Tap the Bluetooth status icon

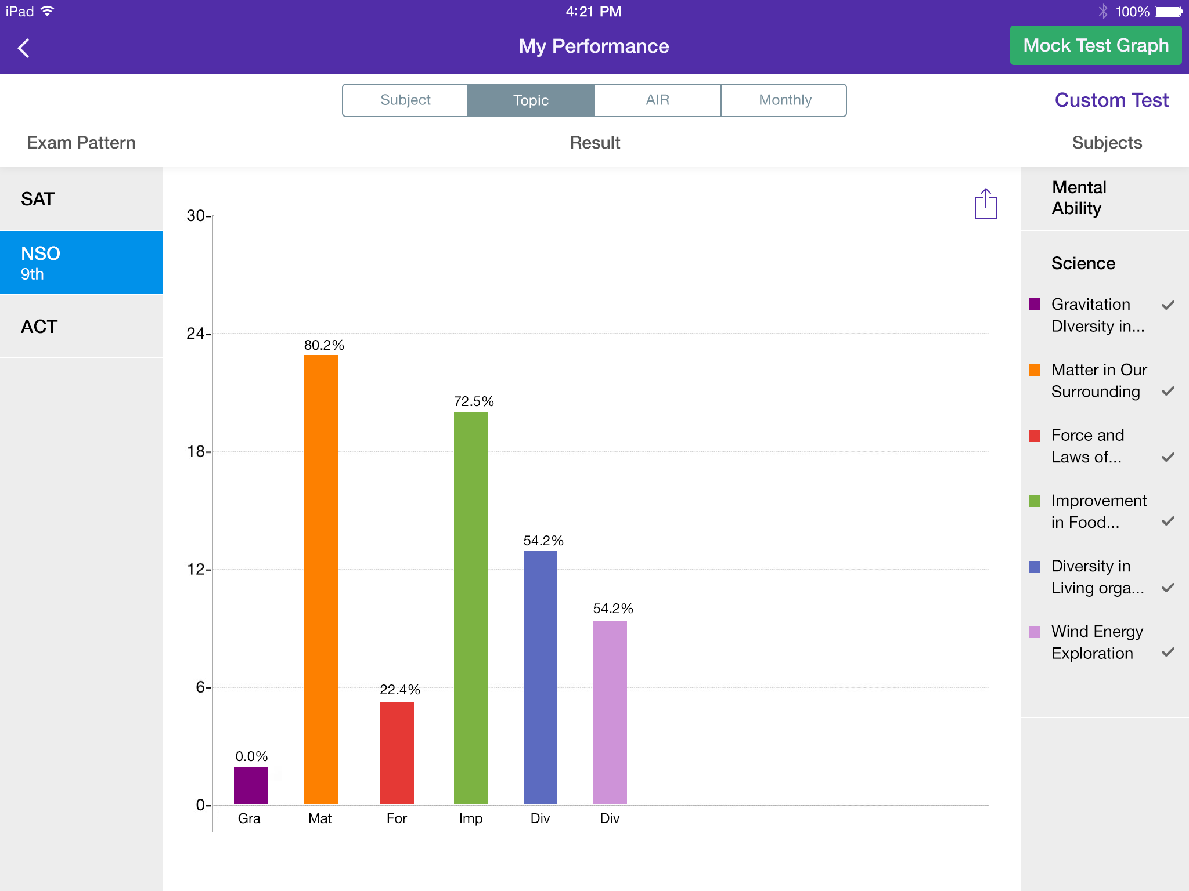1102,11
